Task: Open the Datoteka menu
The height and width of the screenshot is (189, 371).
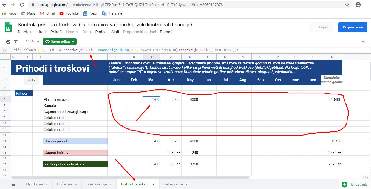Action: click(26, 32)
